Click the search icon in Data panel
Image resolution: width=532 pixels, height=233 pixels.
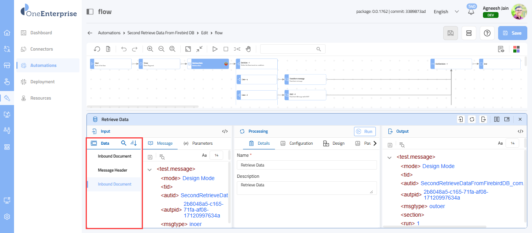[x=124, y=143]
